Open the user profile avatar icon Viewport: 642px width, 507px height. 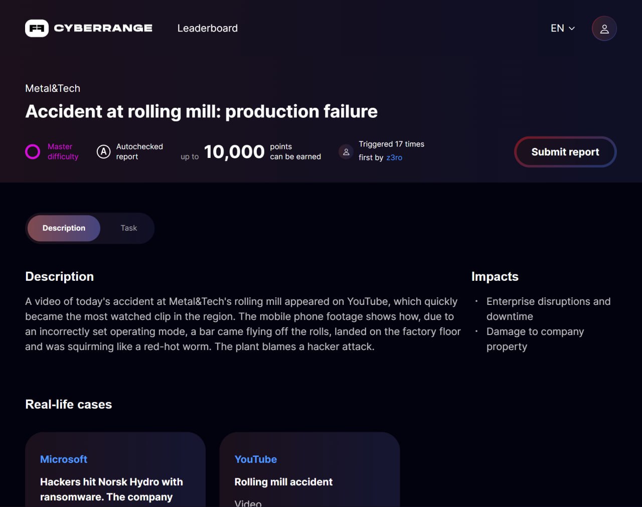point(604,29)
